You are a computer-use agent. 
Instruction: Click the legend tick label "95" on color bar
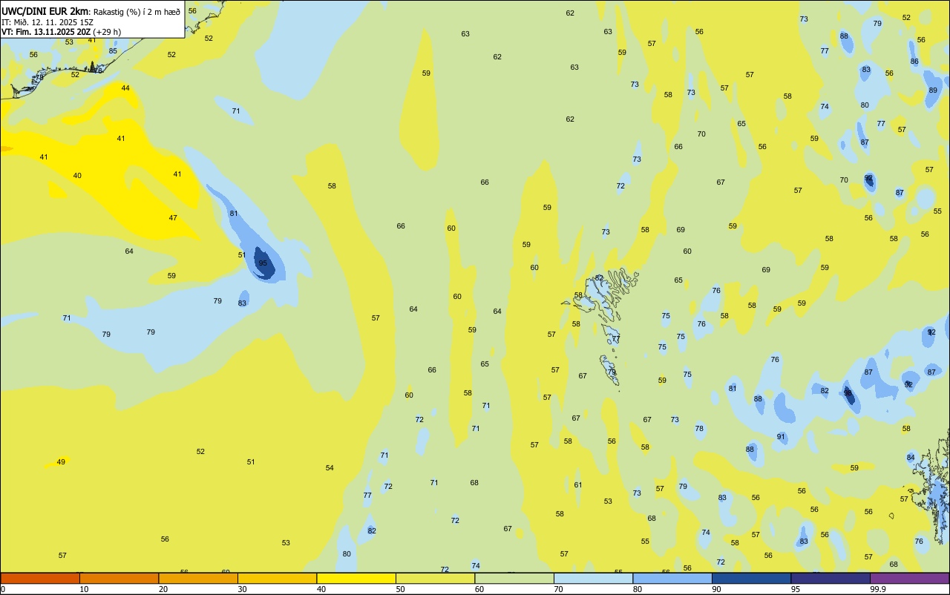tap(796, 589)
